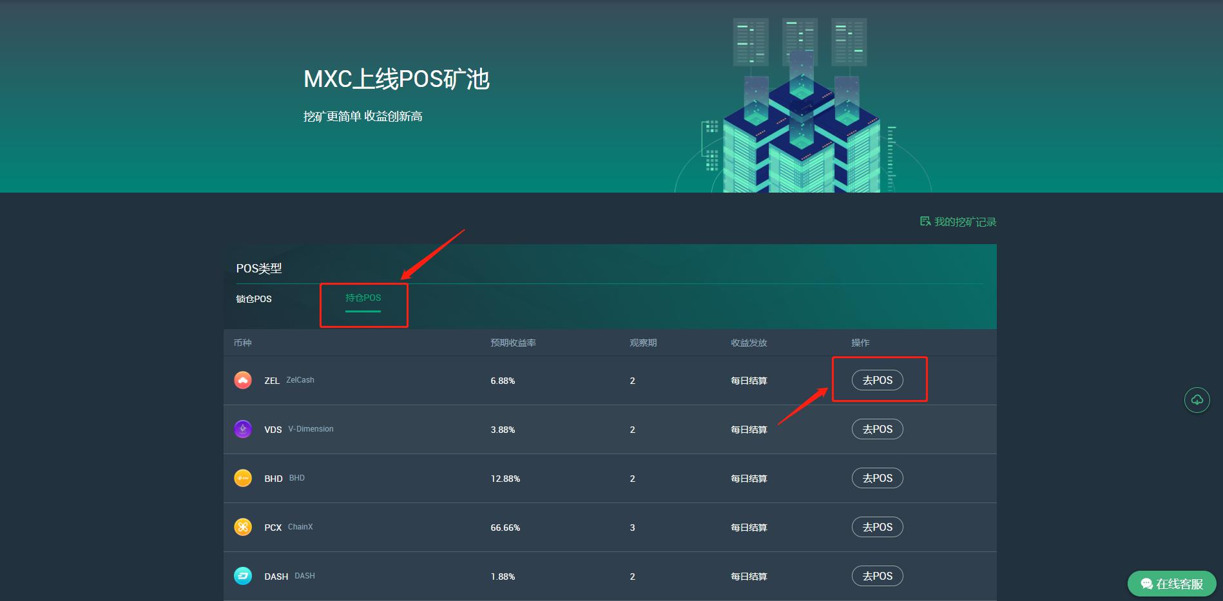Click the BHD ticker symbol text
The width and height of the screenshot is (1223, 601).
point(273,479)
